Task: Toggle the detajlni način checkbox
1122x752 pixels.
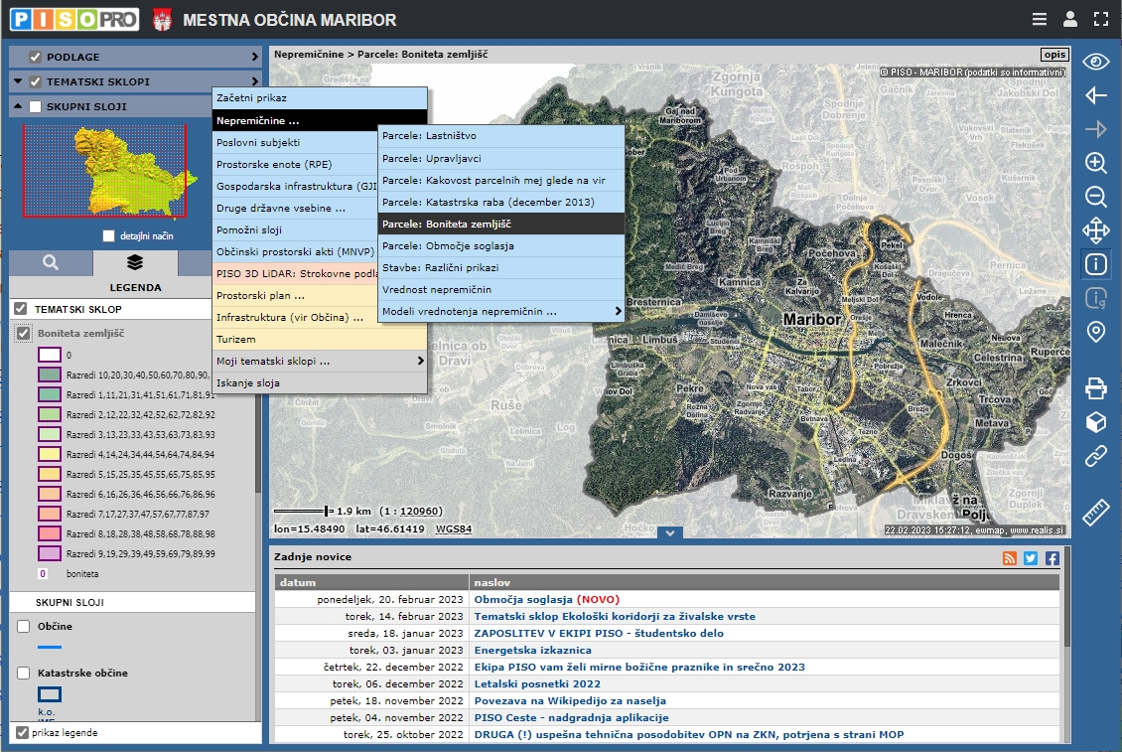Action: point(109,236)
